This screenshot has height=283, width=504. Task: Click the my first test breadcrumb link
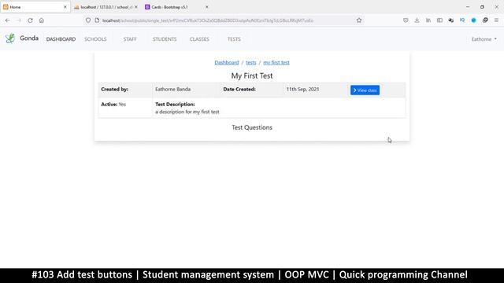(276, 63)
